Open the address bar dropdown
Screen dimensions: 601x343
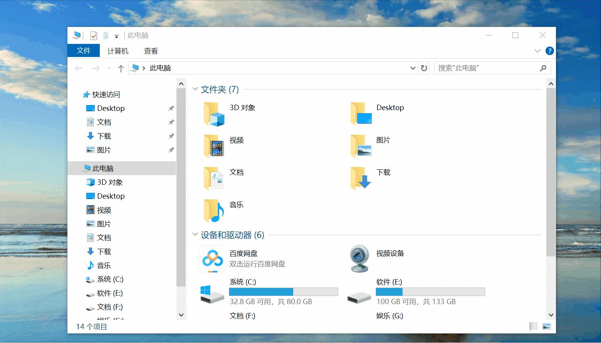click(x=413, y=68)
